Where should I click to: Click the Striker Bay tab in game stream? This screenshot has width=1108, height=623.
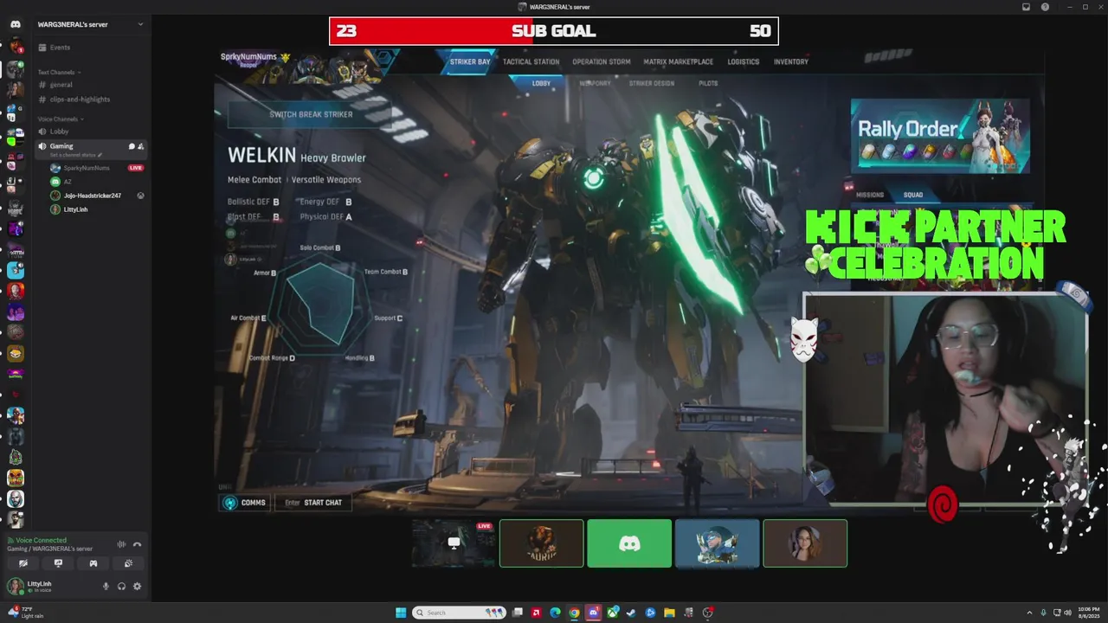tap(470, 61)
